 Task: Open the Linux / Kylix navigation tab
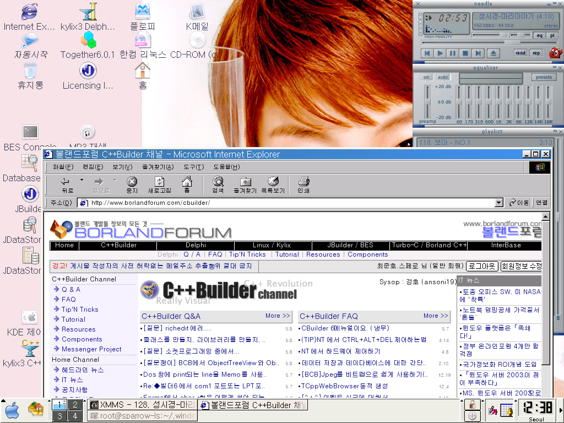(272, 245)
